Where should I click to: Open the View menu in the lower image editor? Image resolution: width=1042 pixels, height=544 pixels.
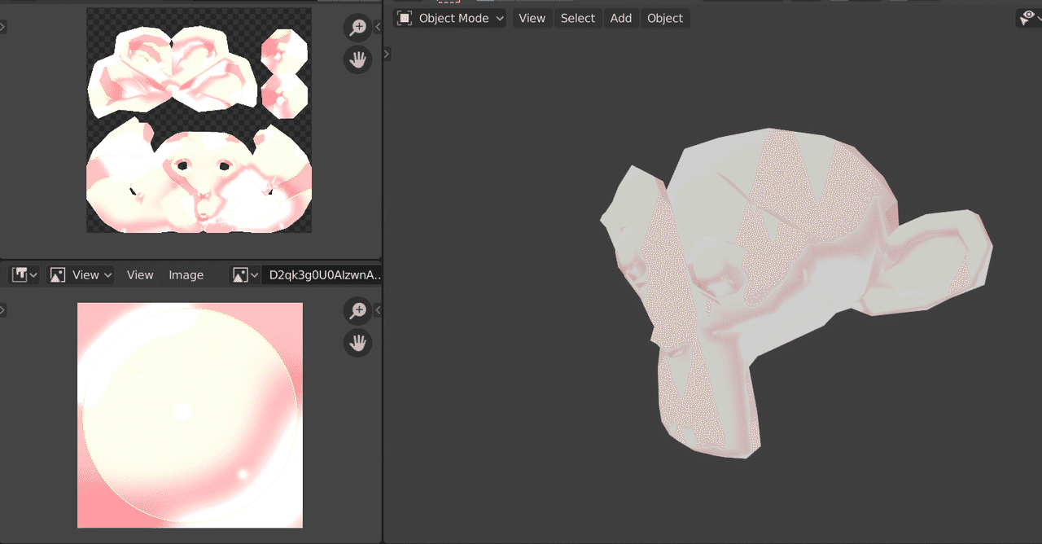[x=140, y=275]
